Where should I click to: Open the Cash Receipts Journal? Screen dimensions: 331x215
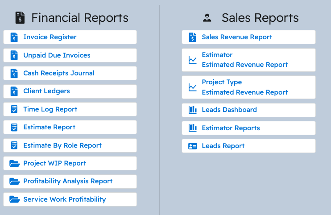tap(70, 73)
